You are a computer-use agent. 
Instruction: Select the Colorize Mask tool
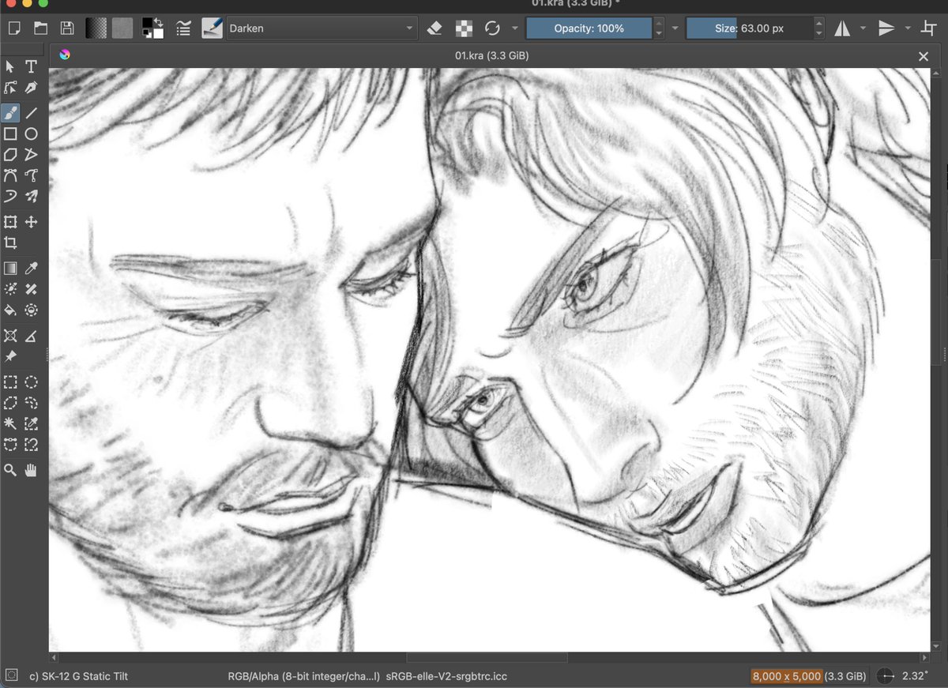pos(10,289)
